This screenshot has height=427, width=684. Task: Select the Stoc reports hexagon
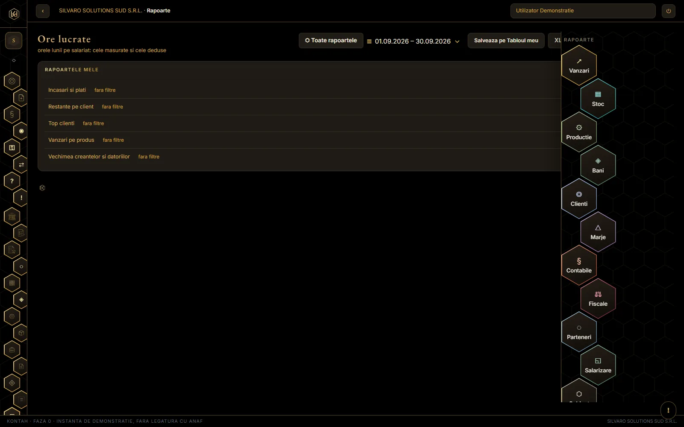[x=598, y=99]
